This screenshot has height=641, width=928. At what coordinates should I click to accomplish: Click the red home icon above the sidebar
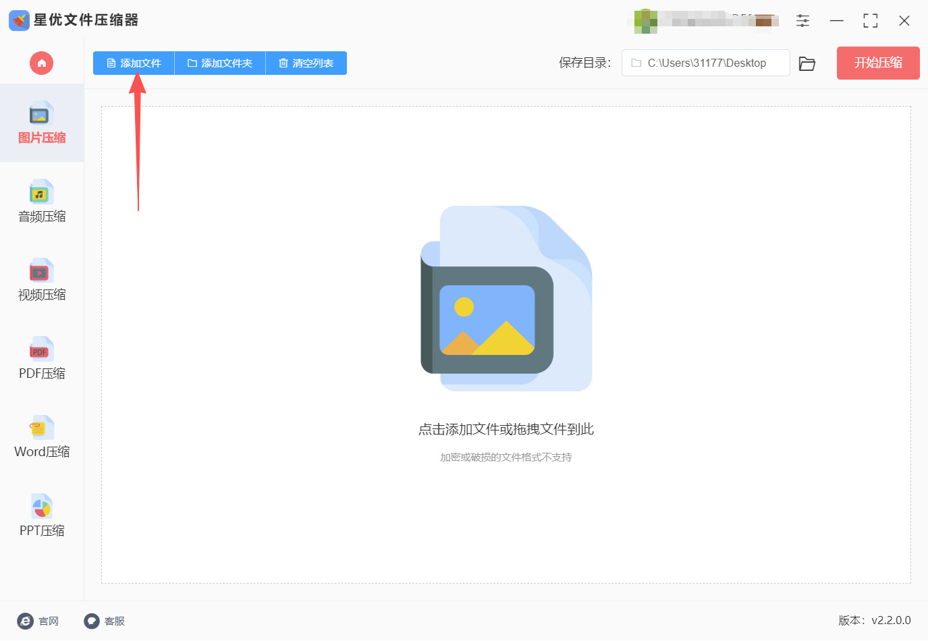click(x=41, y=63)
